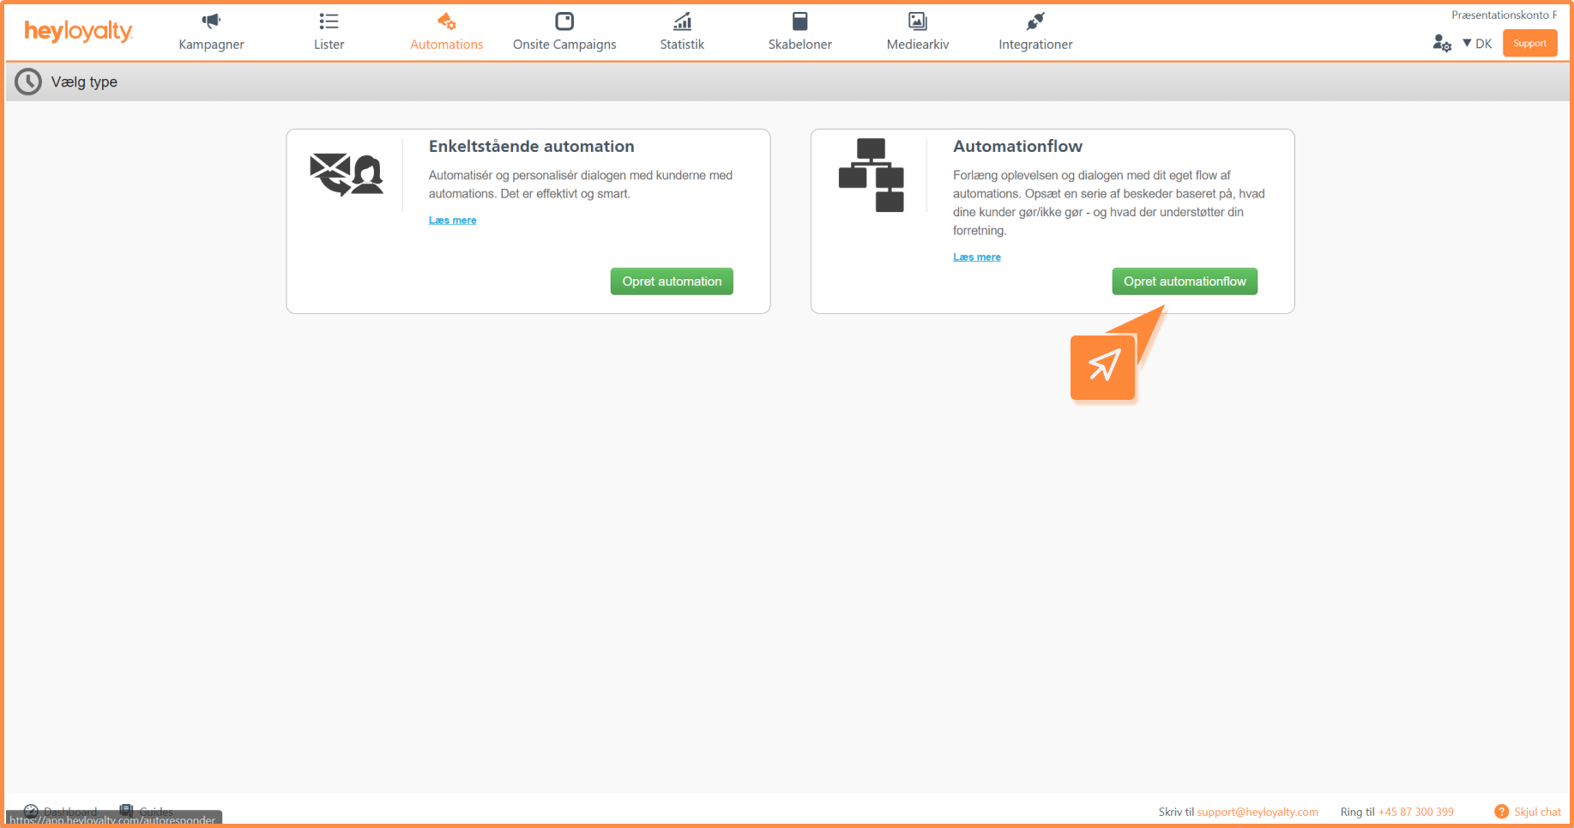
Task: Email support@heyloyalty.com link
Action: click(1257, 812)
